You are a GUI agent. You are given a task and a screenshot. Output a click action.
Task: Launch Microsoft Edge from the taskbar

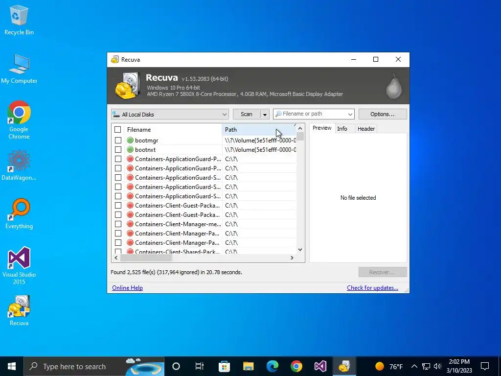click(x=272, y=366)
